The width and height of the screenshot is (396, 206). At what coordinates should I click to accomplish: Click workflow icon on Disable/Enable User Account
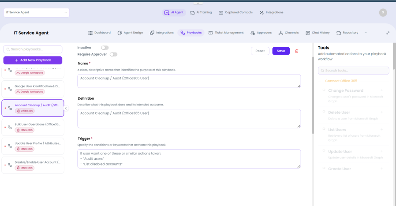click(10, 165)
